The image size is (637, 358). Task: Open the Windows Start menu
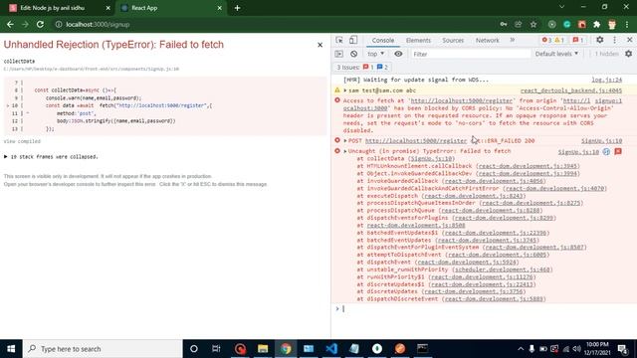[x=11, y=349]
